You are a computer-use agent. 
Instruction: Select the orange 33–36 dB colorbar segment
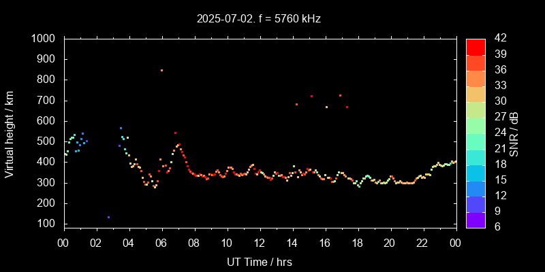[x=476, y=78]
